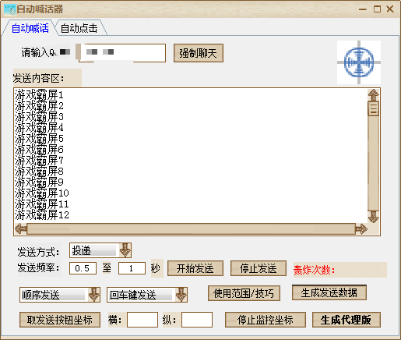Open the 回车键发送 send key dropdown

coord(181,295)
